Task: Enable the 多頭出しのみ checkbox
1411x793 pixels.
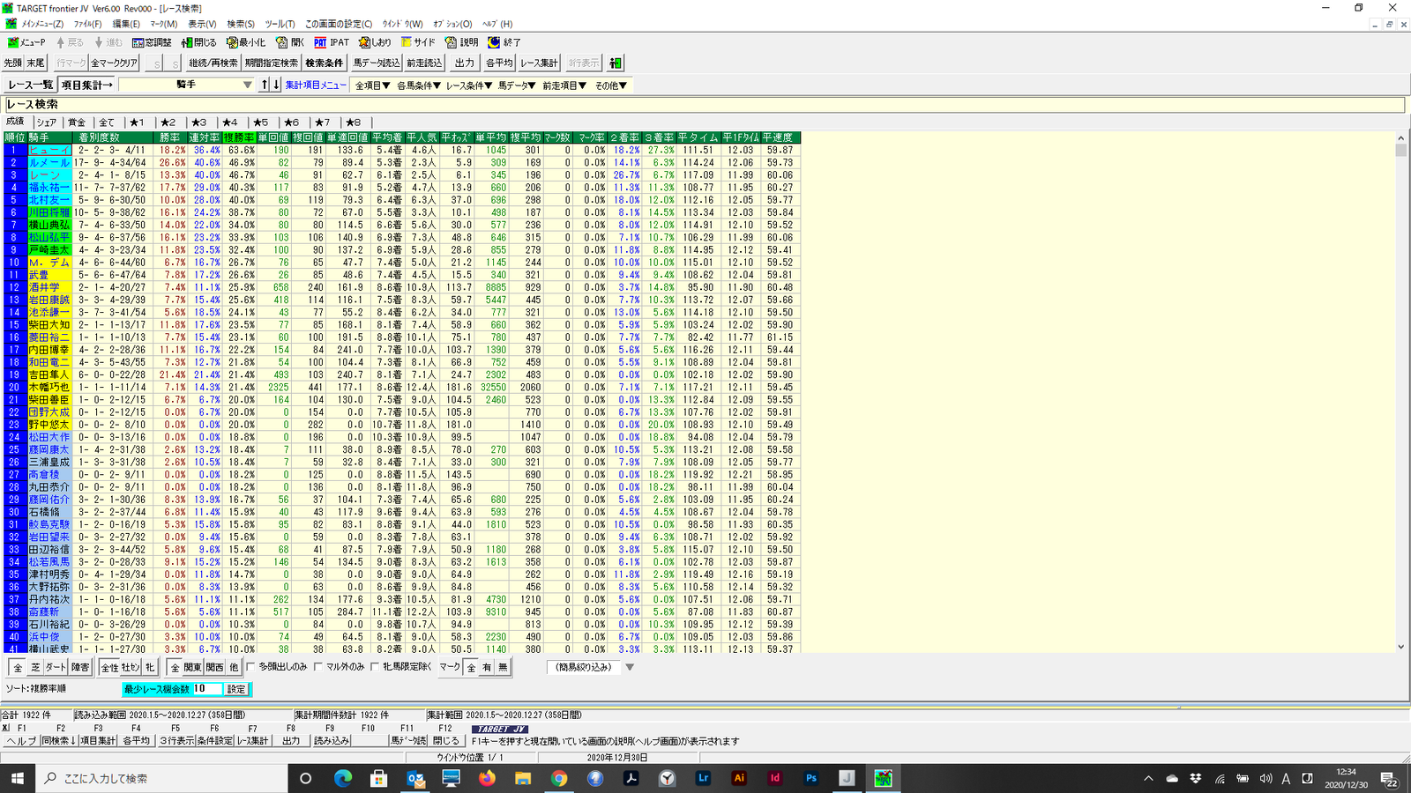Action: pos(251,667)
